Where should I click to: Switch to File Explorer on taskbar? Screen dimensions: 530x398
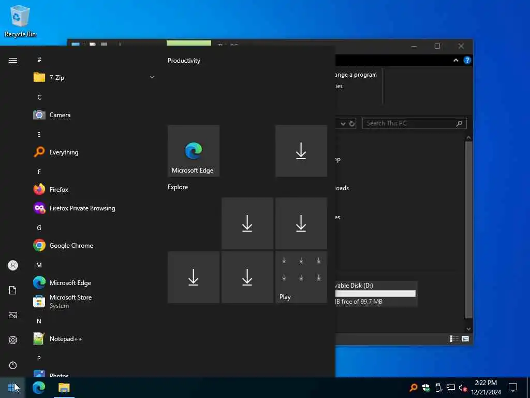[x=64, y=388]
